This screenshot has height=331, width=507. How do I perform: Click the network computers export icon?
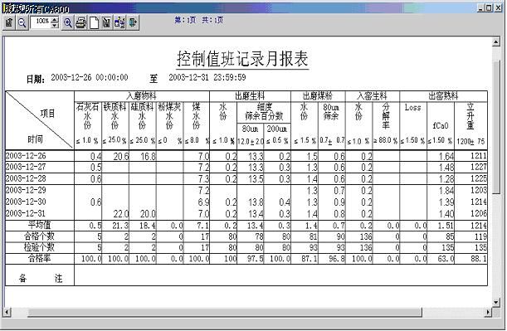pyautogui.click(x=119, y=22)
